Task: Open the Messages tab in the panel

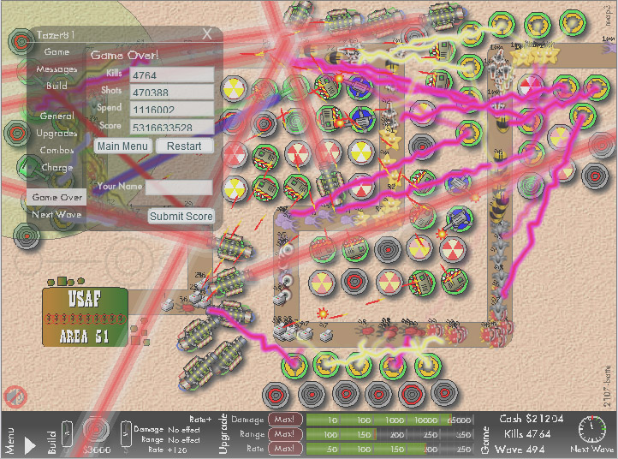Action: (56, 69)
